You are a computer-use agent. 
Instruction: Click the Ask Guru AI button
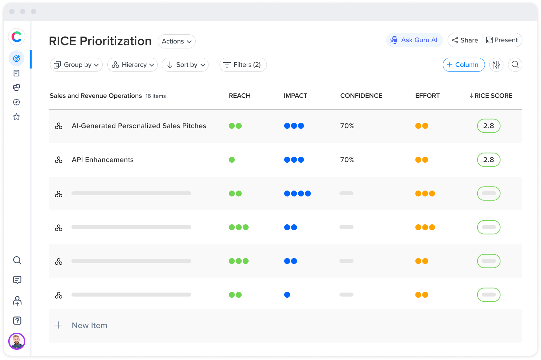pyautogui.click(x=414, y=40)
